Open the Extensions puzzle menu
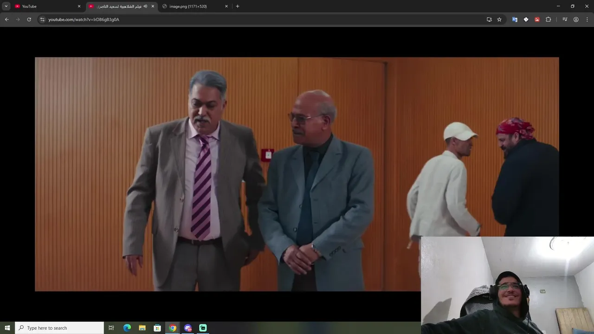This screenshot has height=334, width=594. 549,19
